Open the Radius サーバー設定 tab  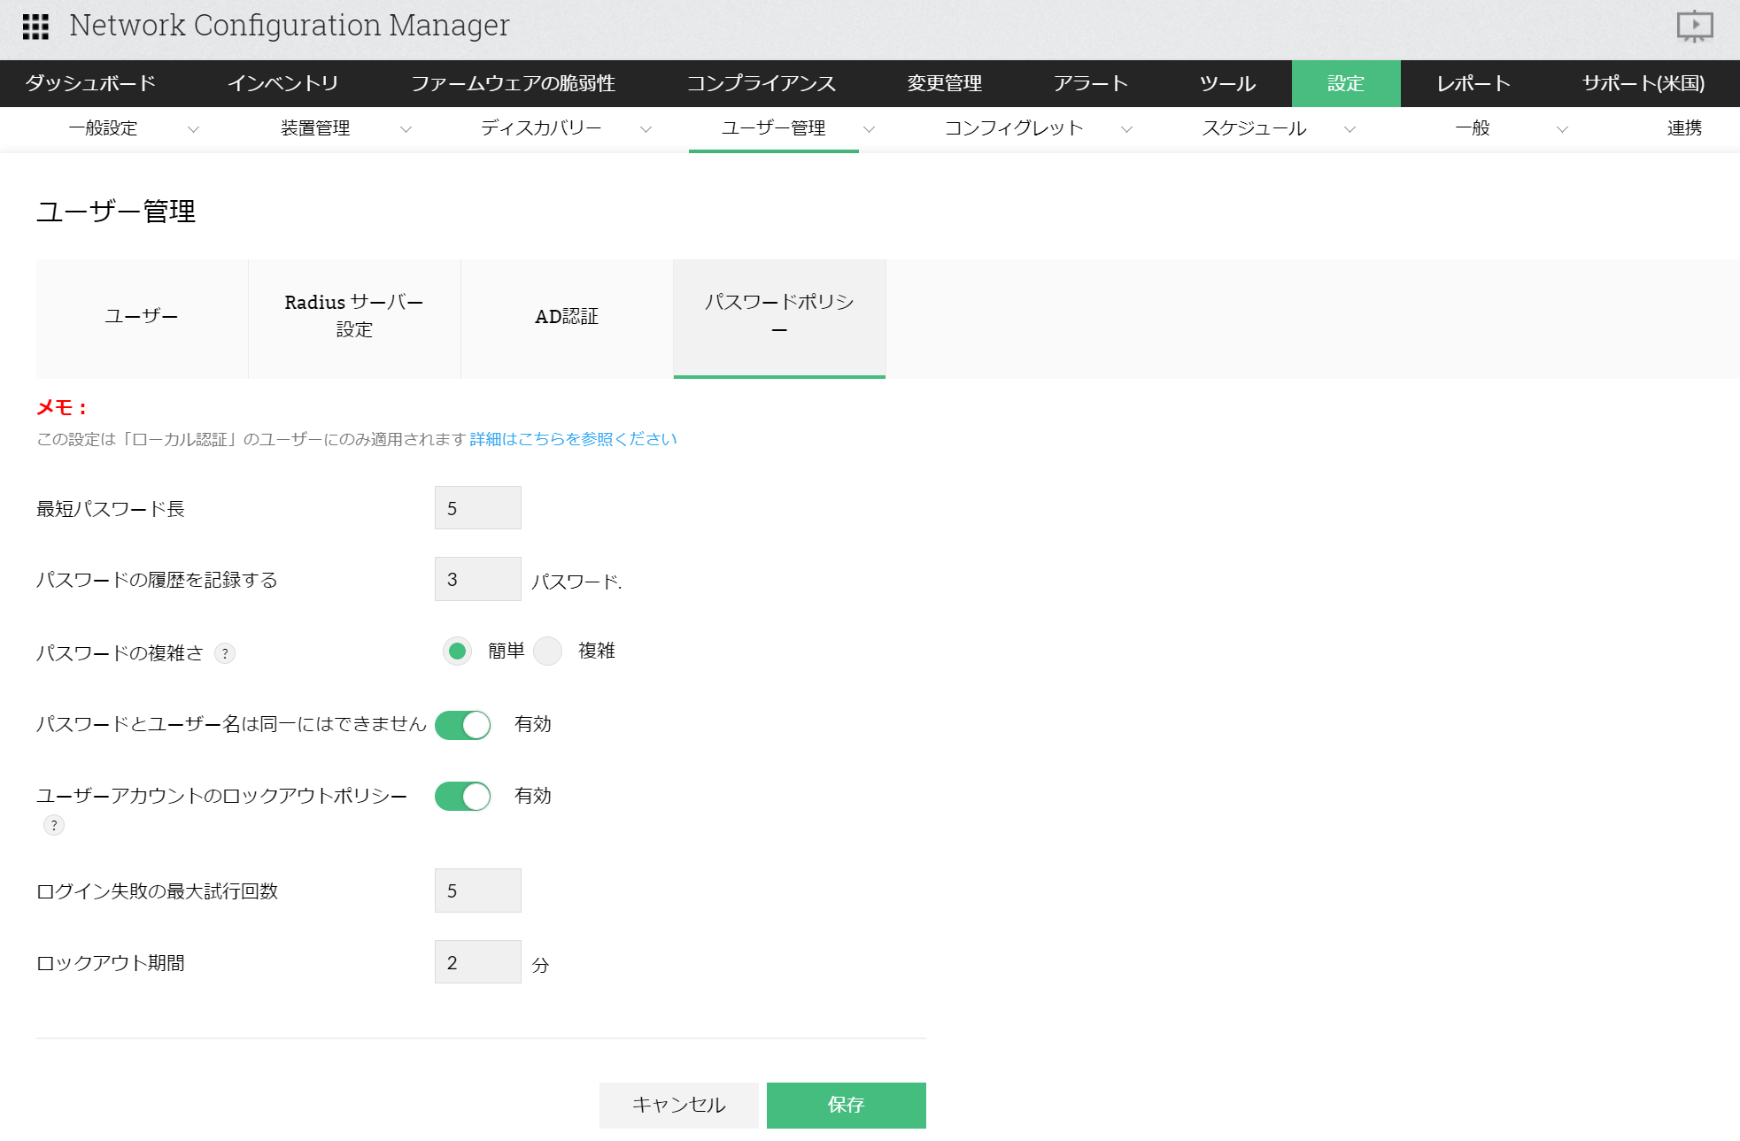[x=354, y=316]
